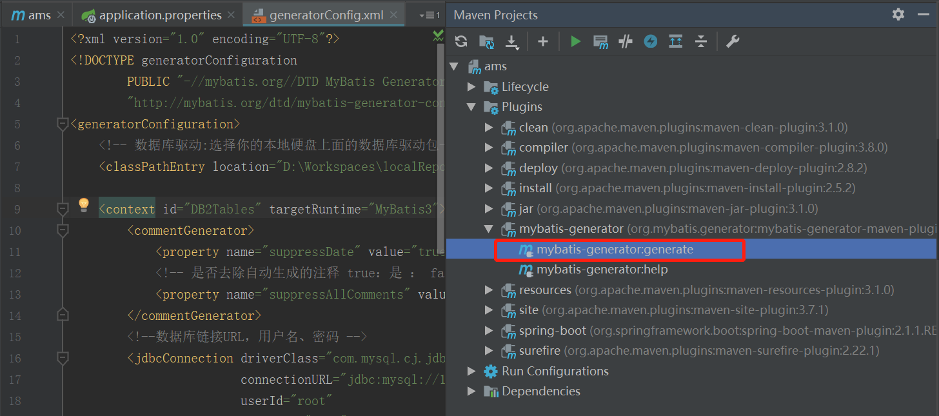This screenshot has height=416, width=939.
Task: Expand the site plugin node
Action: point(489,310)
